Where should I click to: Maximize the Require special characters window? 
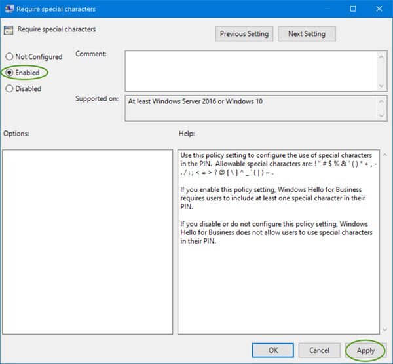point(353,9)
